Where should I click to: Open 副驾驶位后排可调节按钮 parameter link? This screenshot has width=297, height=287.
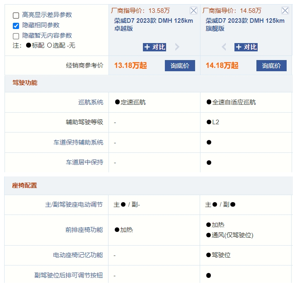pos(69,275)
